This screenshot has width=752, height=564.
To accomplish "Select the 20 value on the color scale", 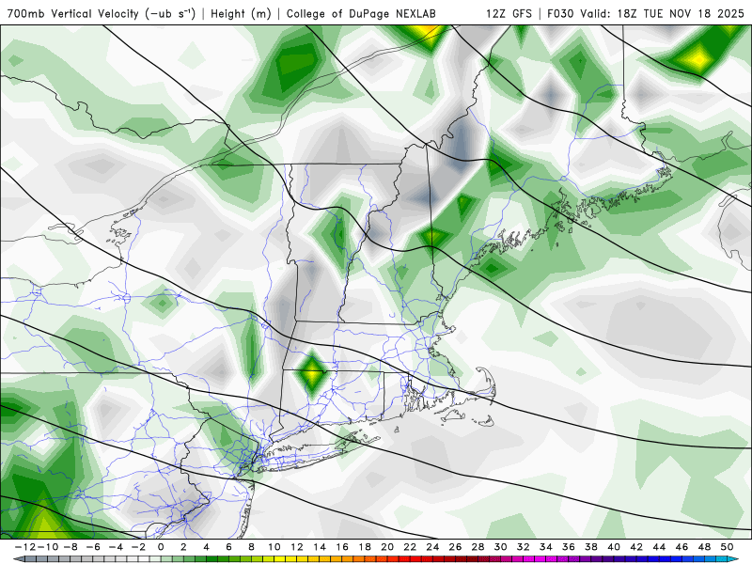I will (387, 547).
